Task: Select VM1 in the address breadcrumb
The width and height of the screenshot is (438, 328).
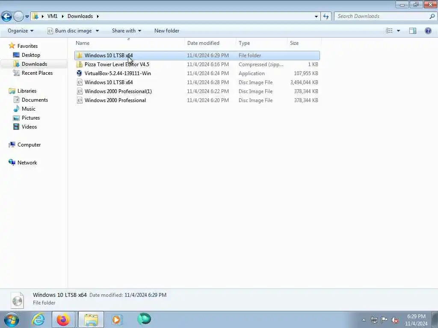Action: (x=52, y=16)
